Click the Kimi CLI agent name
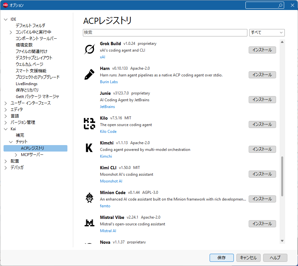 coord(108,168)
